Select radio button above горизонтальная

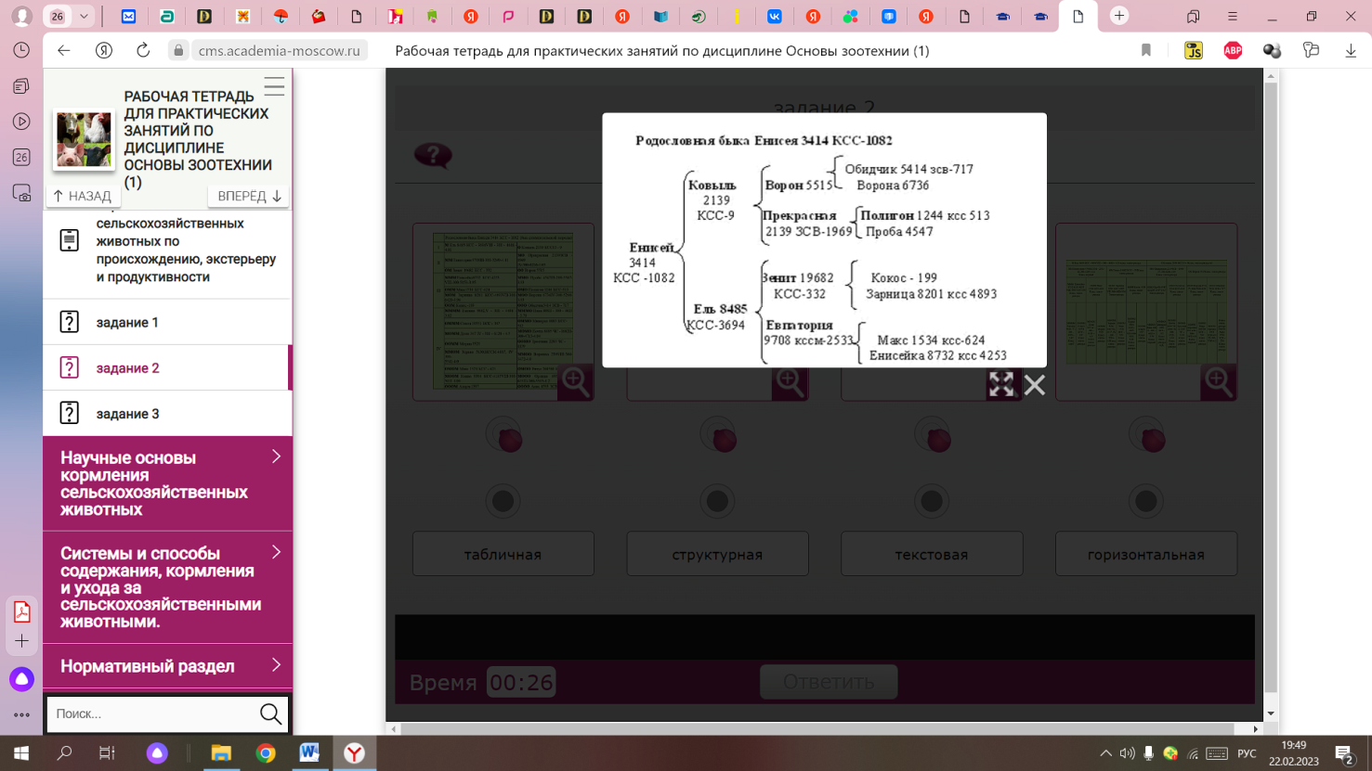coord(1145,501)
